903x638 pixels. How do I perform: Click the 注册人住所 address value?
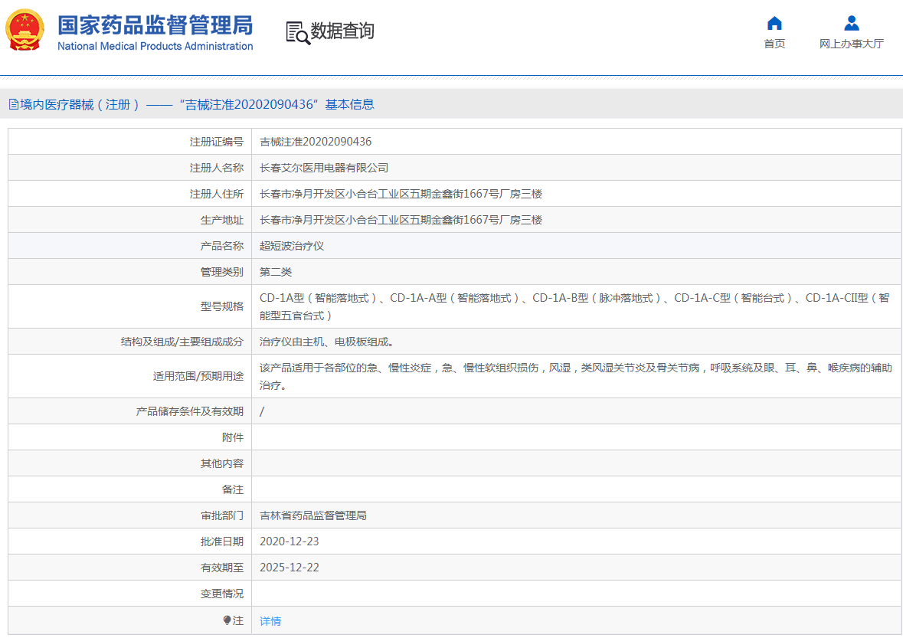pos(401,194)
